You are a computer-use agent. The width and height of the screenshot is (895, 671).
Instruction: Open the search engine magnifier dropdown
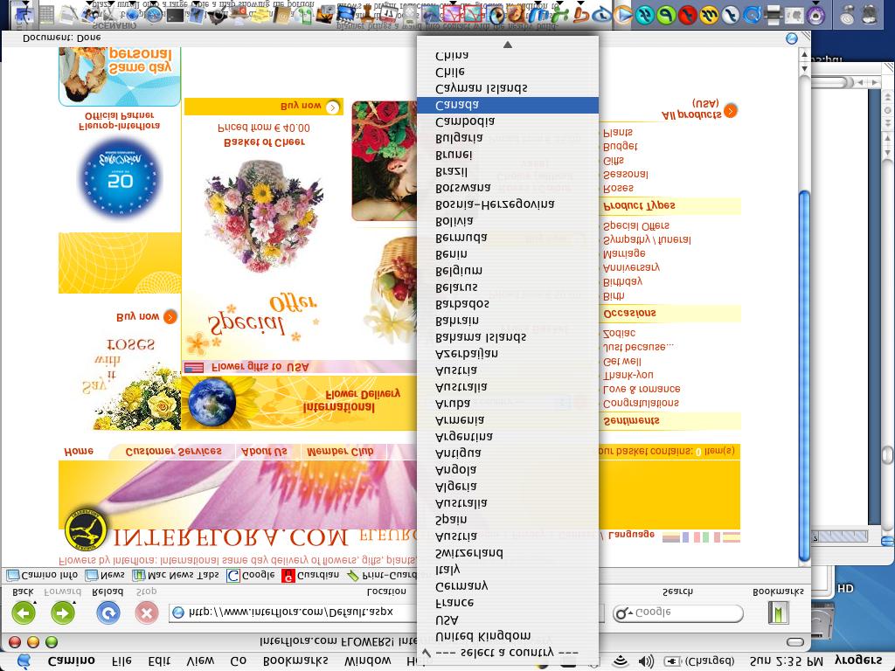623,612
